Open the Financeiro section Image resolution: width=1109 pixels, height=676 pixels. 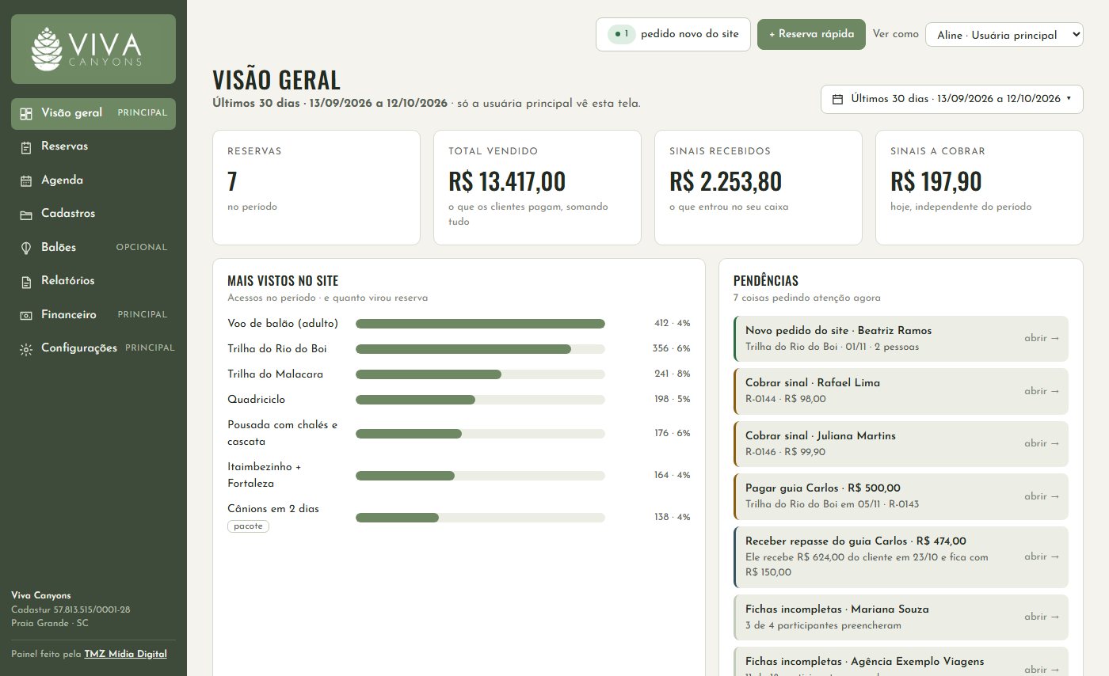[93, 315]
